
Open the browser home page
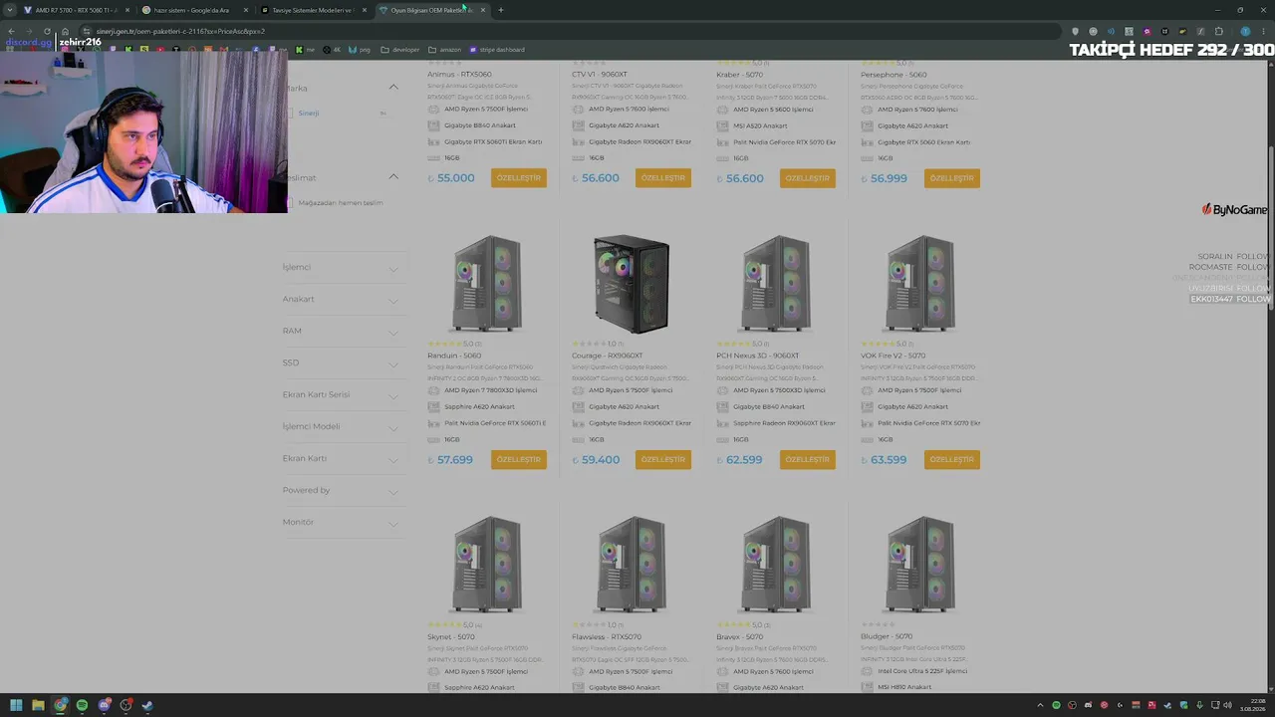(x=65, y=31)
